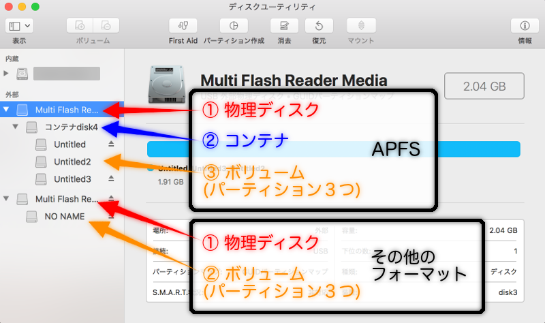Click the Untitled2 volume drive icon
The image size is (545, 323).
coord(41,162)
